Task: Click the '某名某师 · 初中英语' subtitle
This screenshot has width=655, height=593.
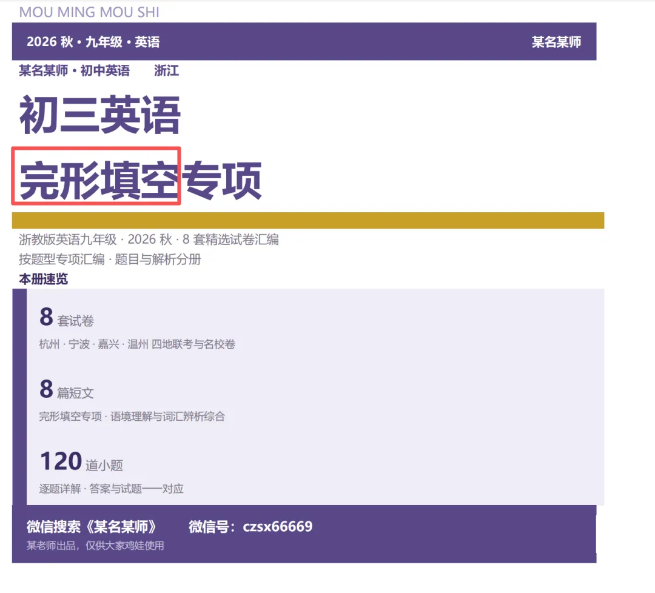Action: tap(75, 70)
